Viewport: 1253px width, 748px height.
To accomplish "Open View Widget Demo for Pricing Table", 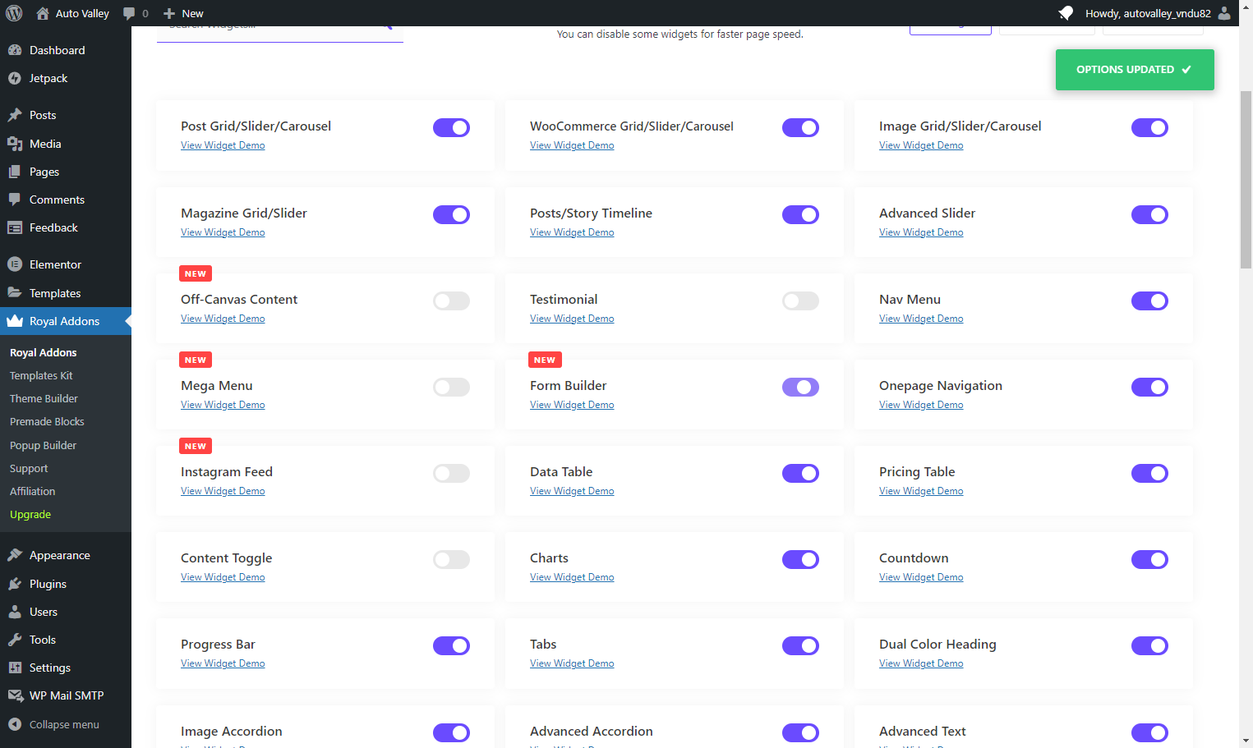I will [x=921, y=491].
